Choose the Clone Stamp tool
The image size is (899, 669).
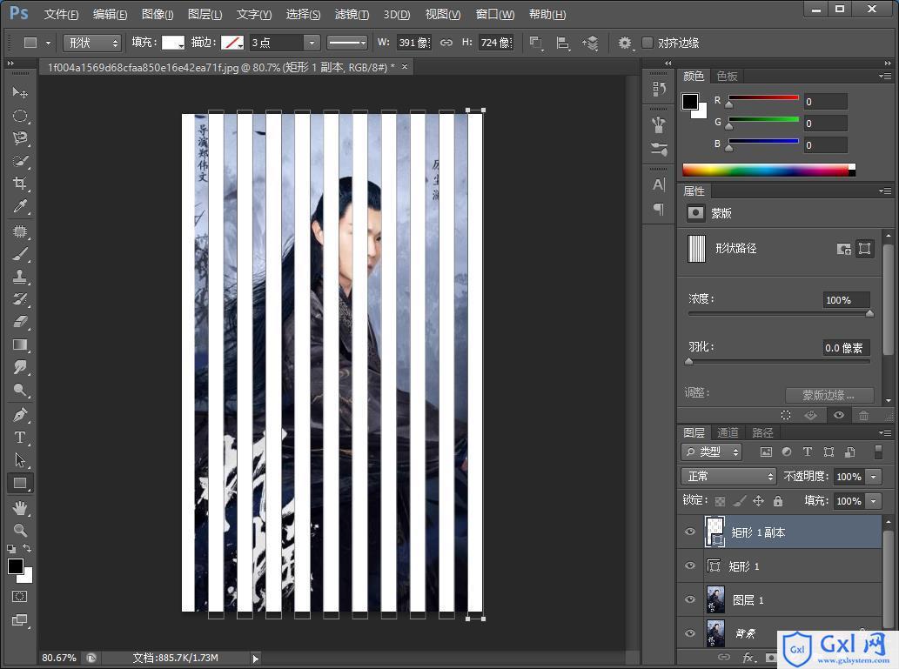click(x=20, y=277)
